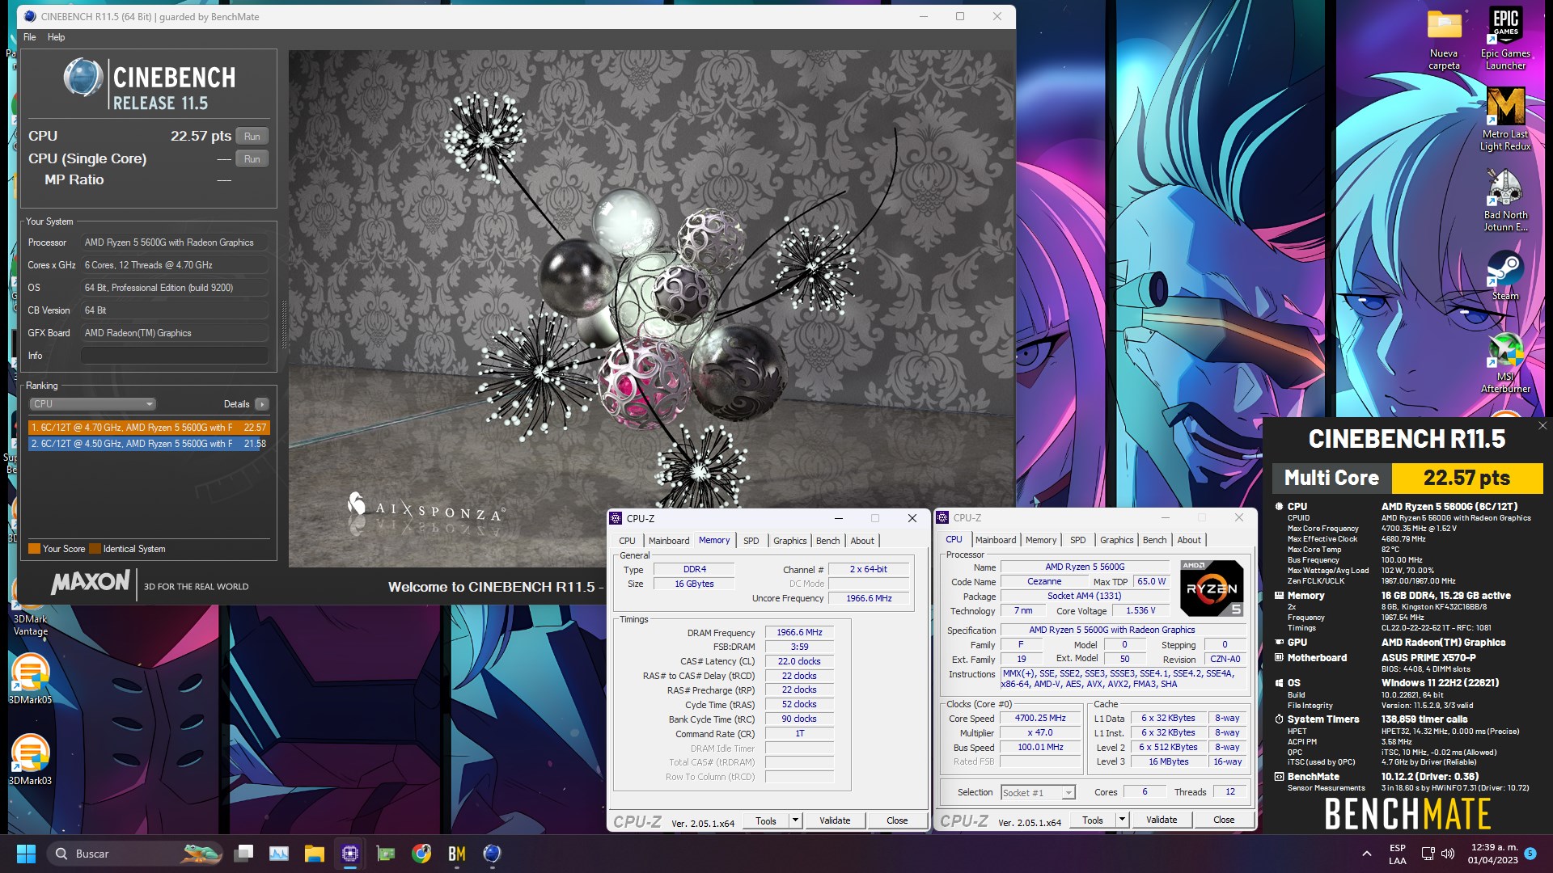Open Cinebench Help menu
Viewport: 1553px width, 873px height.
(x=56, y=37)
